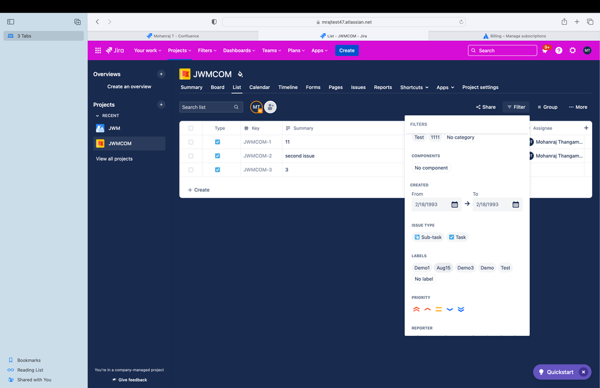Switch to the Calendar tab
Image resolution: width=600 pixels, height=388 pixels.
(x=259, y=87)
